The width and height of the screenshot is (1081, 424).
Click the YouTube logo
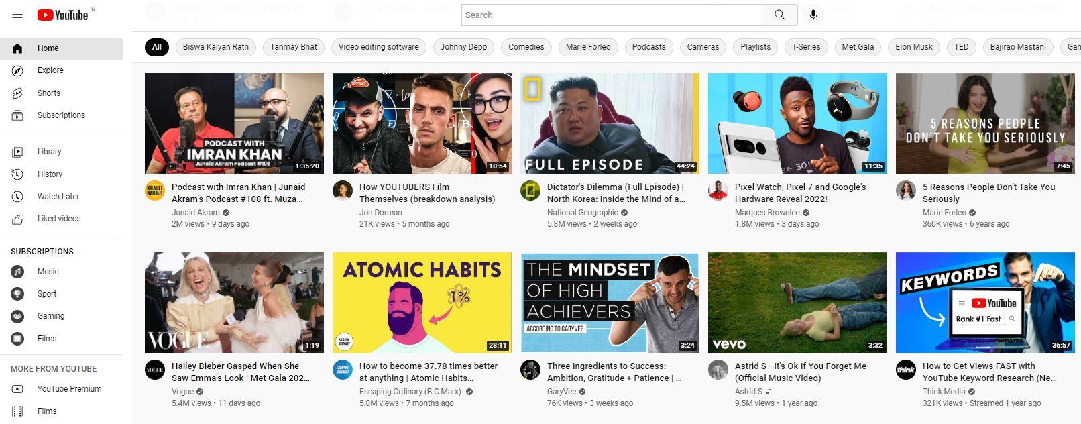[x=64, y=15]
